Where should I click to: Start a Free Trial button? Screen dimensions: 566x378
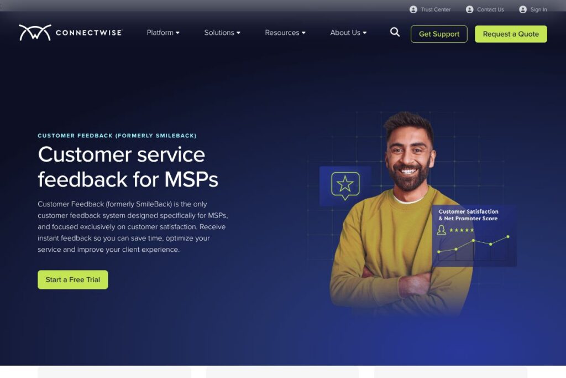73,279
